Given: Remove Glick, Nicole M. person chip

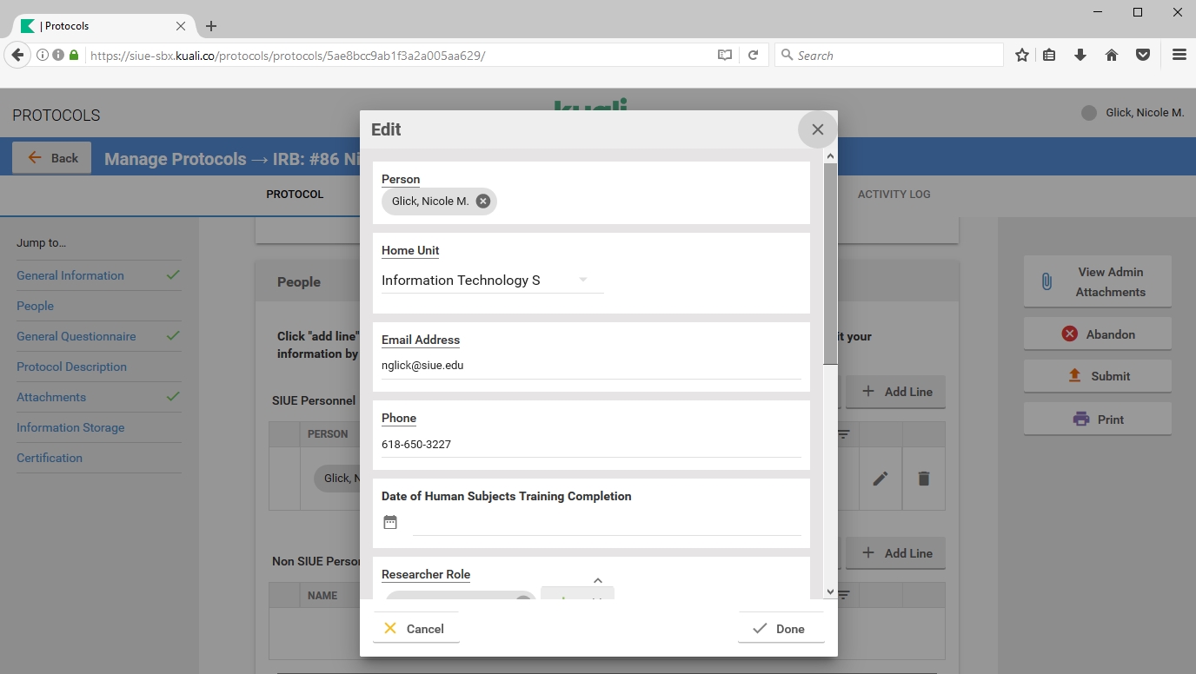Looking at the screenshot, I should tap(483, 202).
